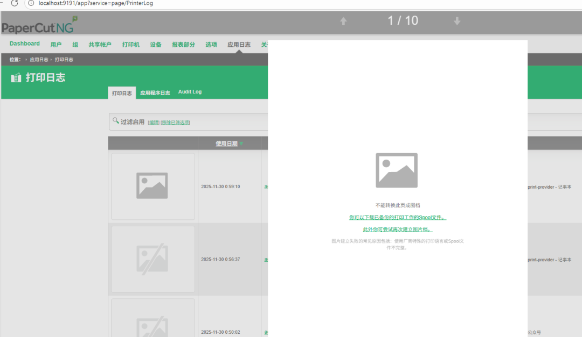Screen dimensions: 582x337
Task: Open thumbnail for the 0:56:37 print job
Action: 153,259
